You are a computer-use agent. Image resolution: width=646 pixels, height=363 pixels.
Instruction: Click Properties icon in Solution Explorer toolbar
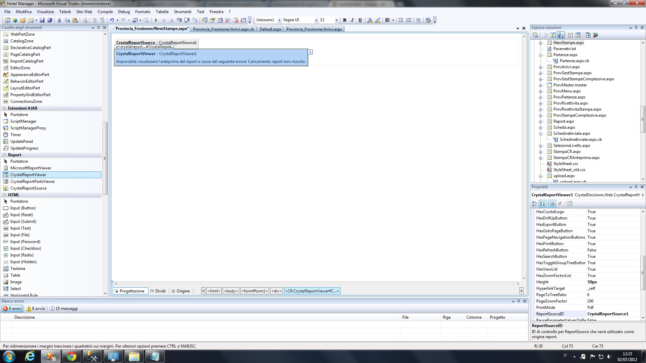[535, 35]
